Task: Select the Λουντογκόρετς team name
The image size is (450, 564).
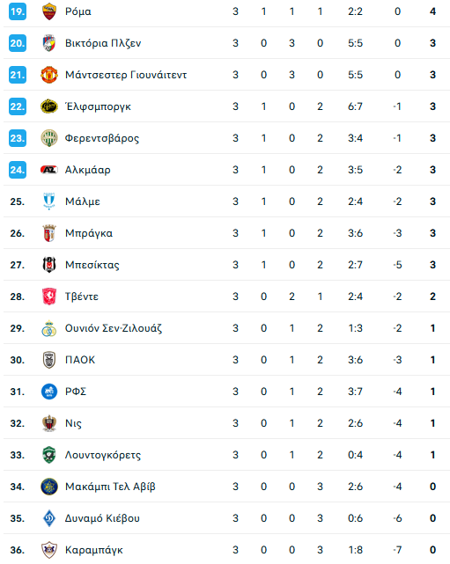Action: (x=103, y=455)
